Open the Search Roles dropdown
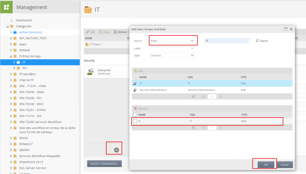 pyautogui.click(x=192, y=41)
